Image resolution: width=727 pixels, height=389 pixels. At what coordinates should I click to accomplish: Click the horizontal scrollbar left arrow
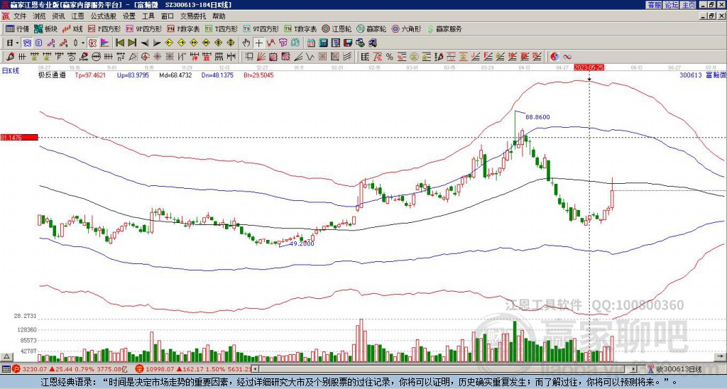[255, 369]
